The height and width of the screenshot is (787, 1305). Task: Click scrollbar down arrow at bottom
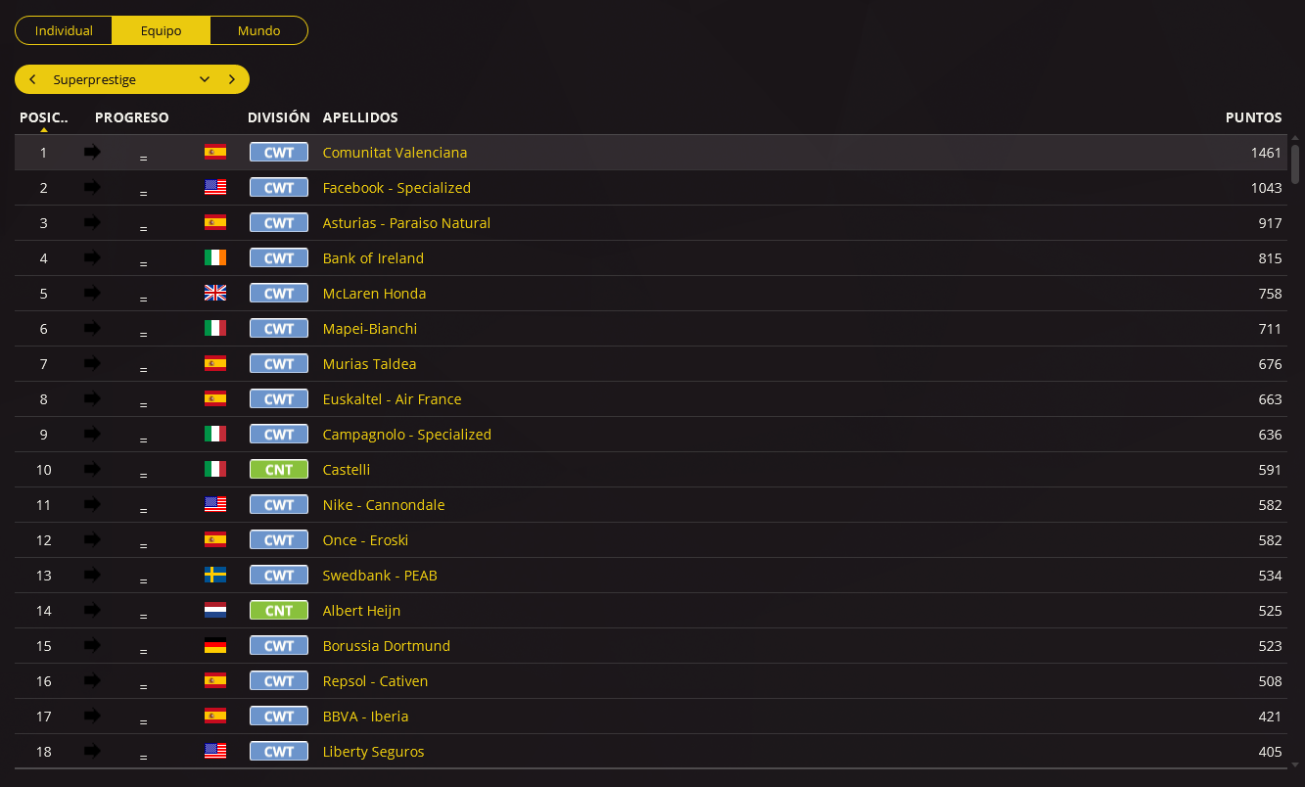[x=1295, y=764]
